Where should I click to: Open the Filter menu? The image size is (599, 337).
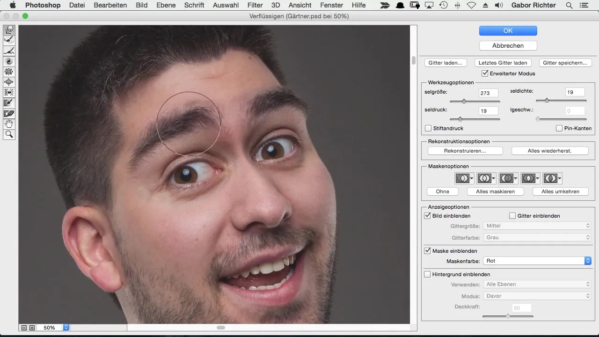(x=255, y=5)
